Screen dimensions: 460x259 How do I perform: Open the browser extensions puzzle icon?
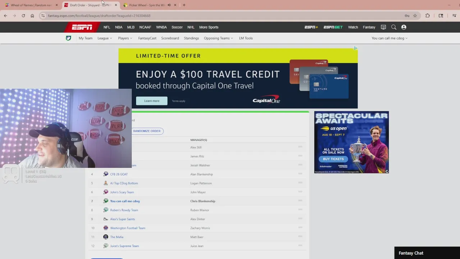point(427,15)
